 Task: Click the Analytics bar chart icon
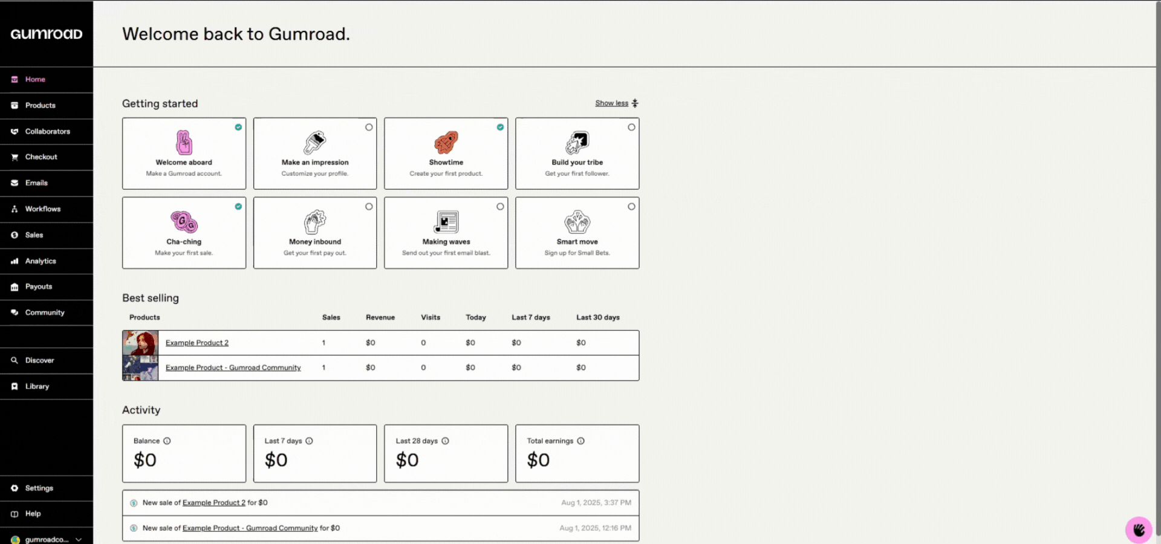tap(15, 261)
